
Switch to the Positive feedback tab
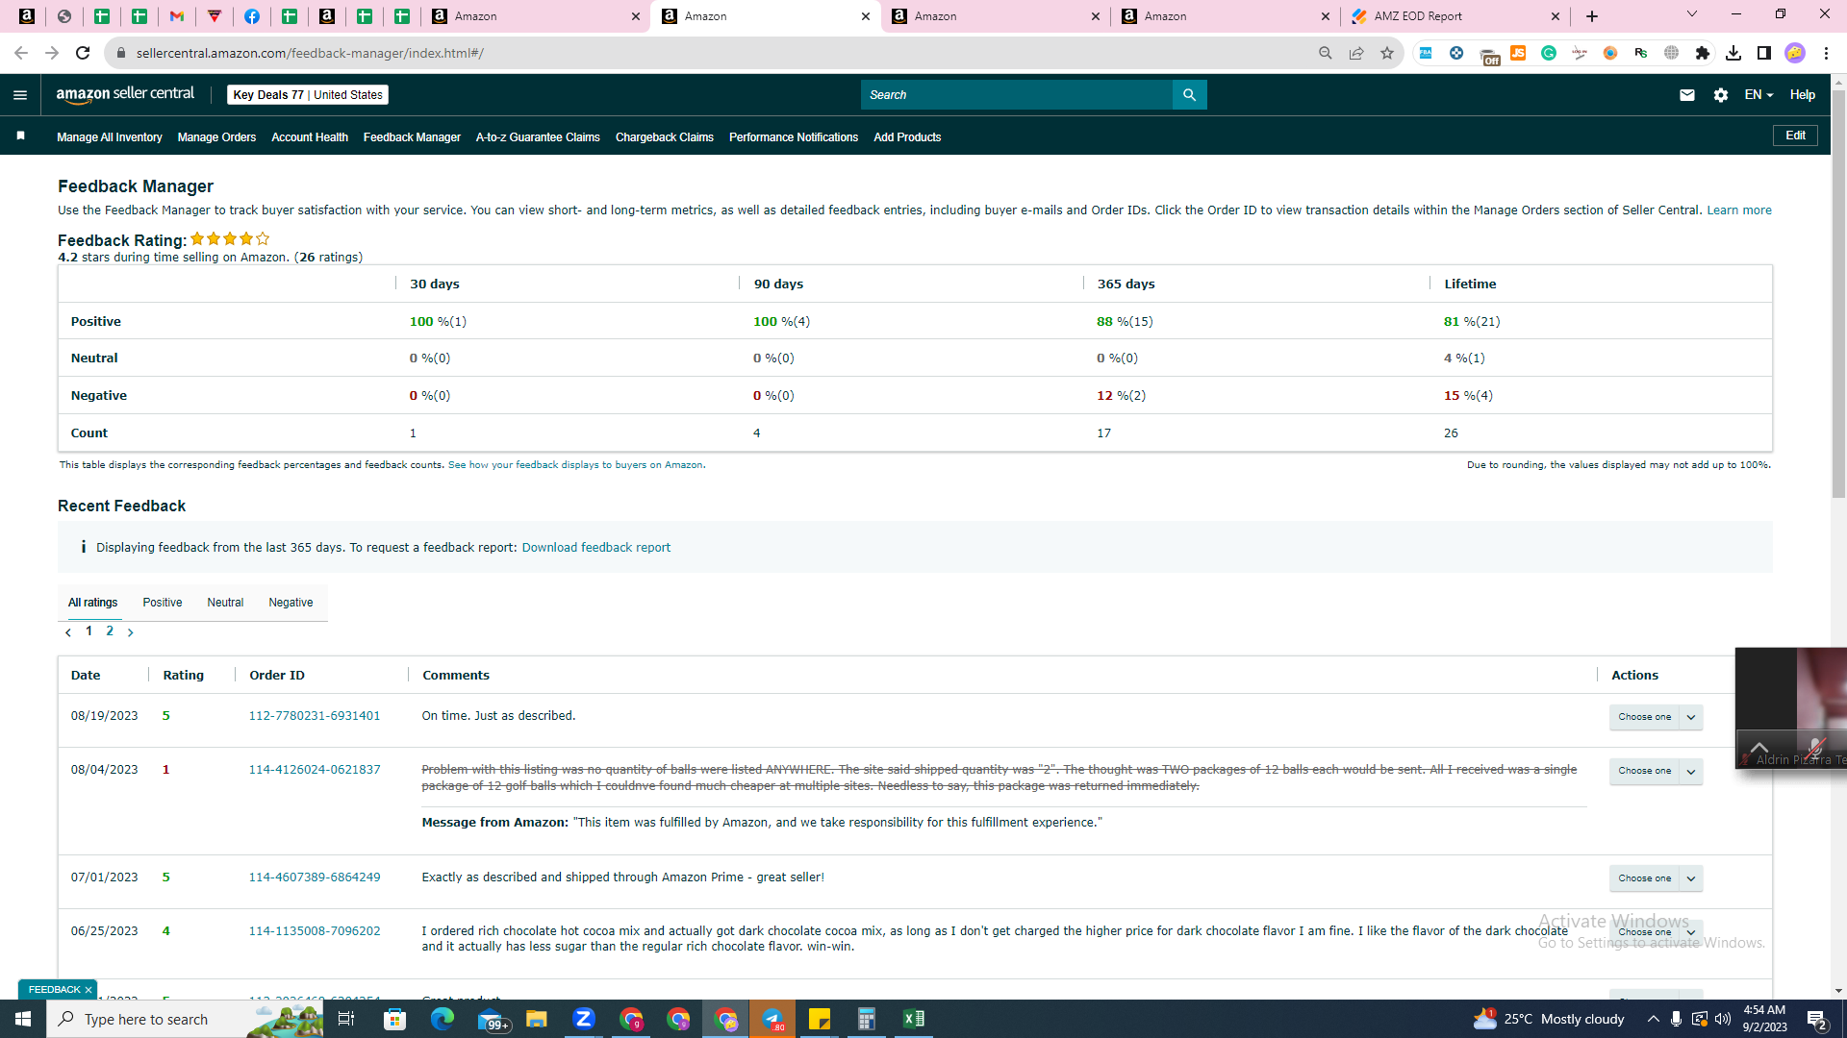[163, 603]
